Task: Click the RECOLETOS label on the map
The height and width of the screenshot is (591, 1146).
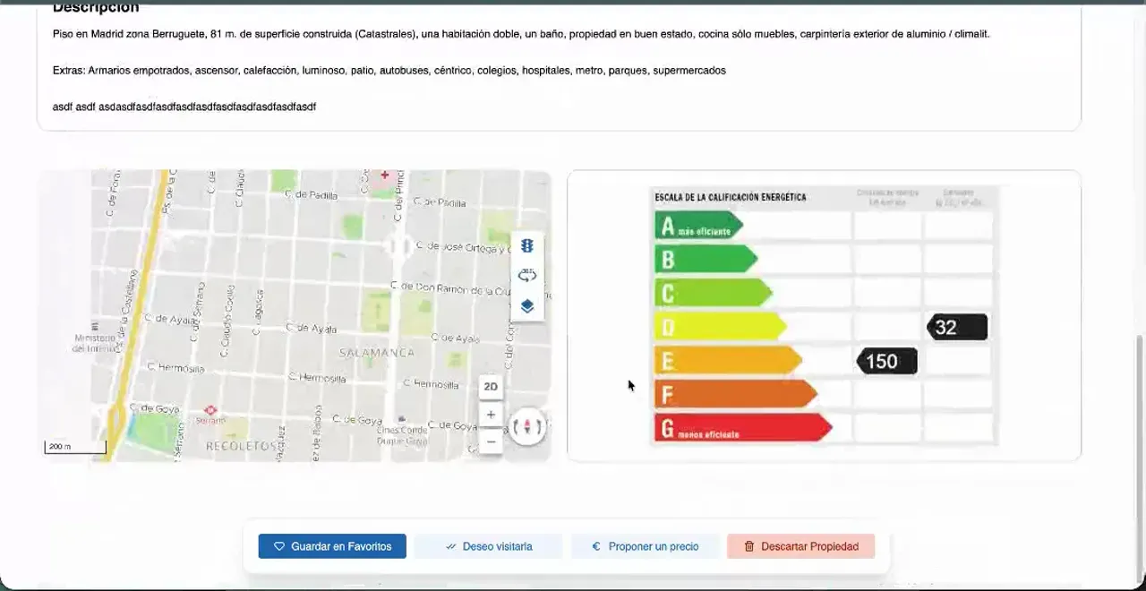Action: (x=241, y=446)
